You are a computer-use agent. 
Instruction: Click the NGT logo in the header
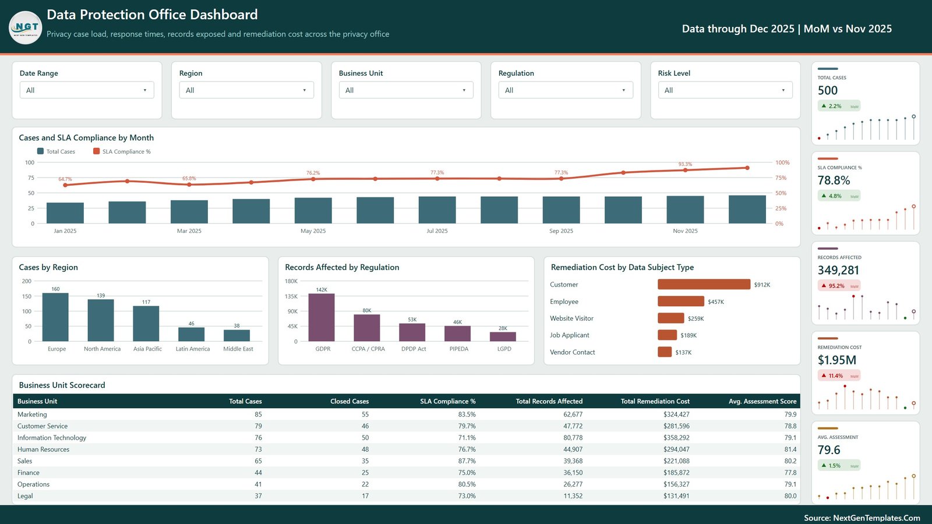click(x=26, y=27)
